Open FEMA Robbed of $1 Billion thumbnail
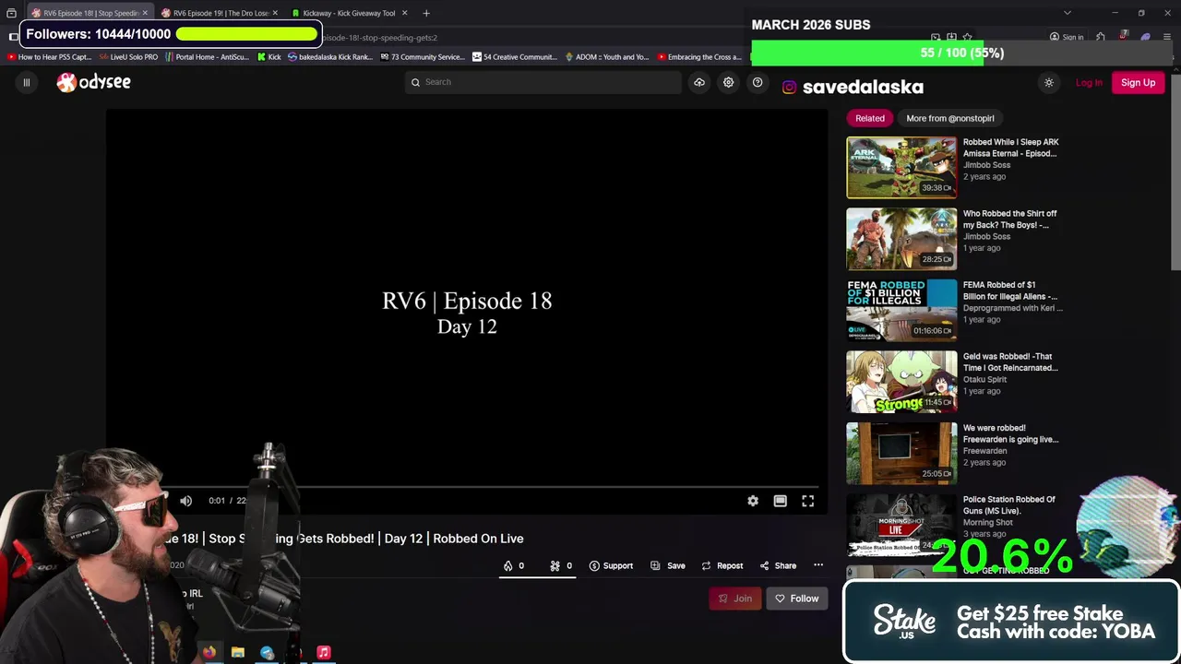This screenshot has width=1181, height=664. 901,311
